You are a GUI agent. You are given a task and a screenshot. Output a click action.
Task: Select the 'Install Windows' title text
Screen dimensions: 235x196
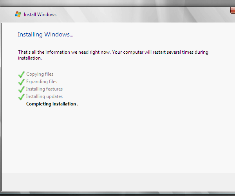[x=40, y=15]
